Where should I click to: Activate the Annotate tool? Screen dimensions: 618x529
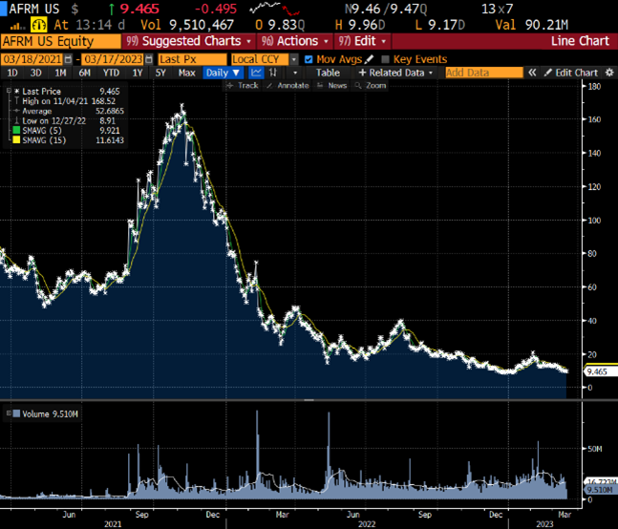pyautogui.click(x=288, y=86)
